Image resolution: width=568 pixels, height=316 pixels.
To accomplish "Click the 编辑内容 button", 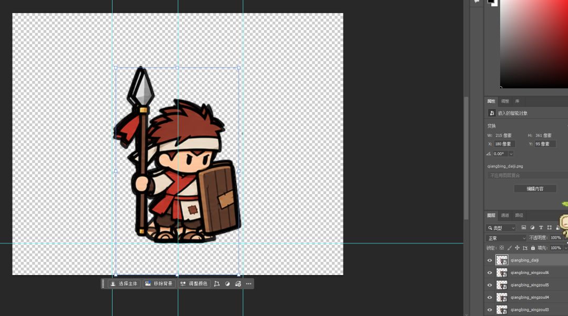I will 535,189.
